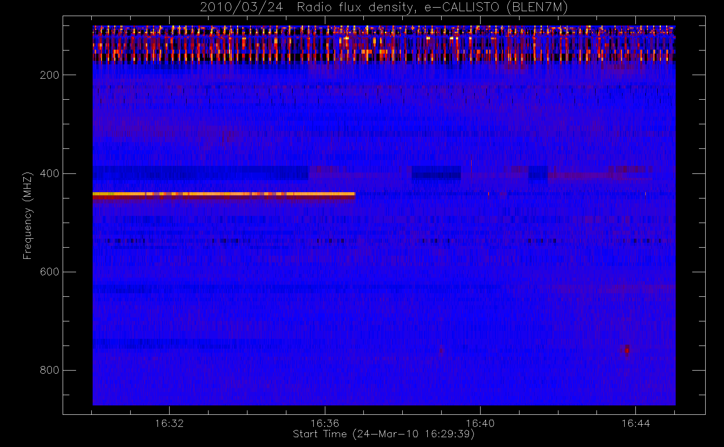Click the 16:32 time tick label
The width and height of the screenshot is (724, 447).
(x=170, y=423)
